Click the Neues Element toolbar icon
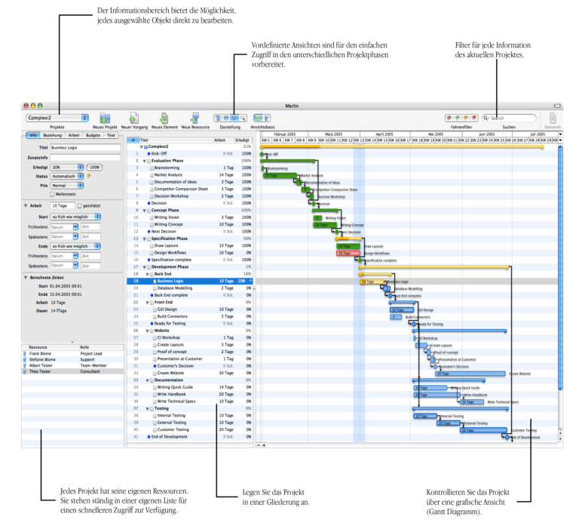This screenshot has width=579, height=520. point(164,118)
